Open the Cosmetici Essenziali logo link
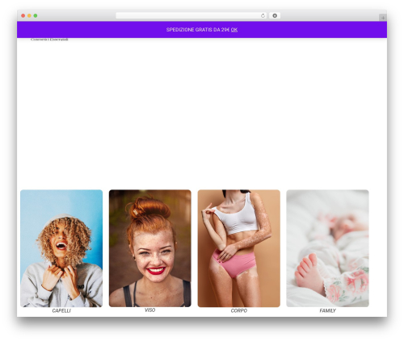The image size is (404, 341). coord(49,40)
